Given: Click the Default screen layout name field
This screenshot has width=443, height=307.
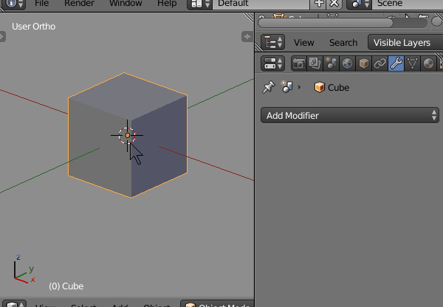Looking at the screenshot, I should click(261, 4).
